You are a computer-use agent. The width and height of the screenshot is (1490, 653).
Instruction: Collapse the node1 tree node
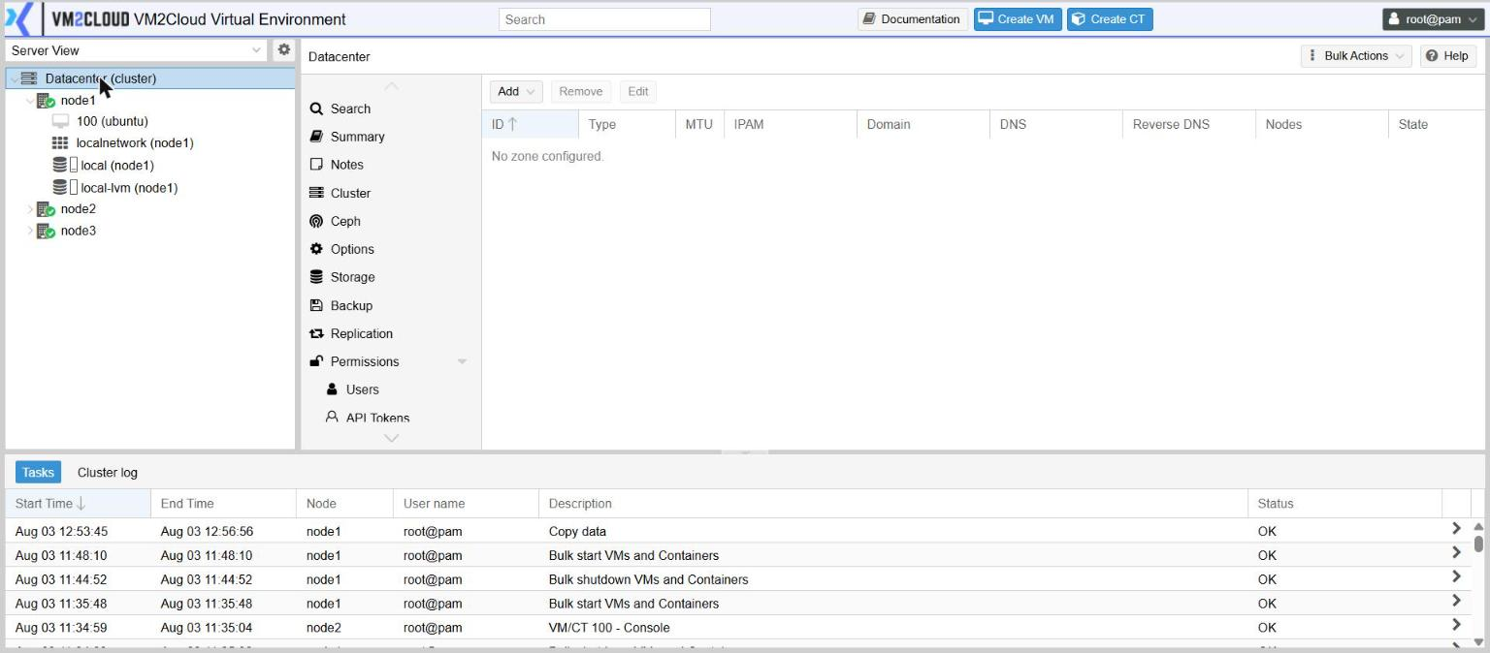(x=30, y=101)
